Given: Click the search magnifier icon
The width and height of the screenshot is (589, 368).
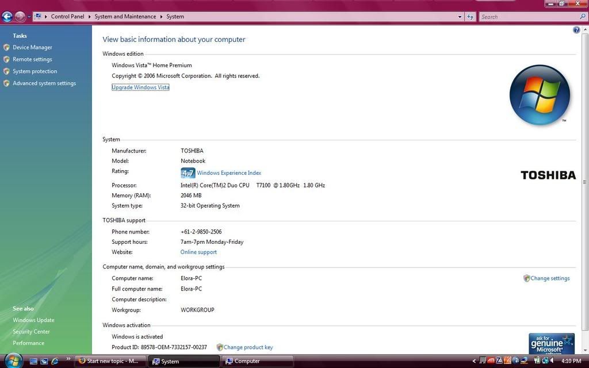Looking at the screenshot, I should click(583, 17).
